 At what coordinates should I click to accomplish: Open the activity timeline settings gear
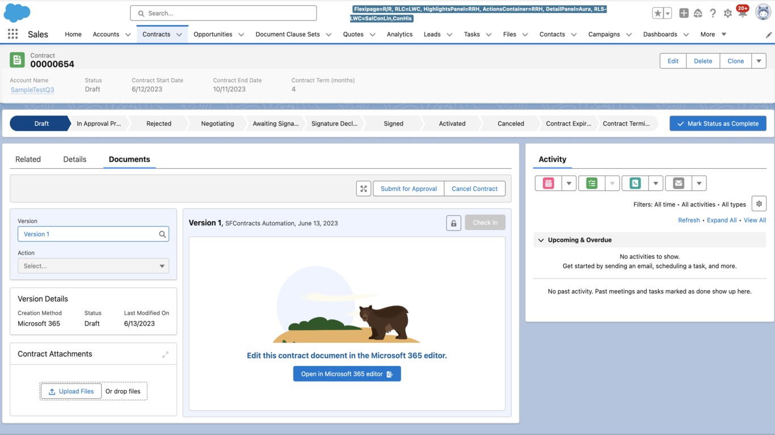[759, 204]
